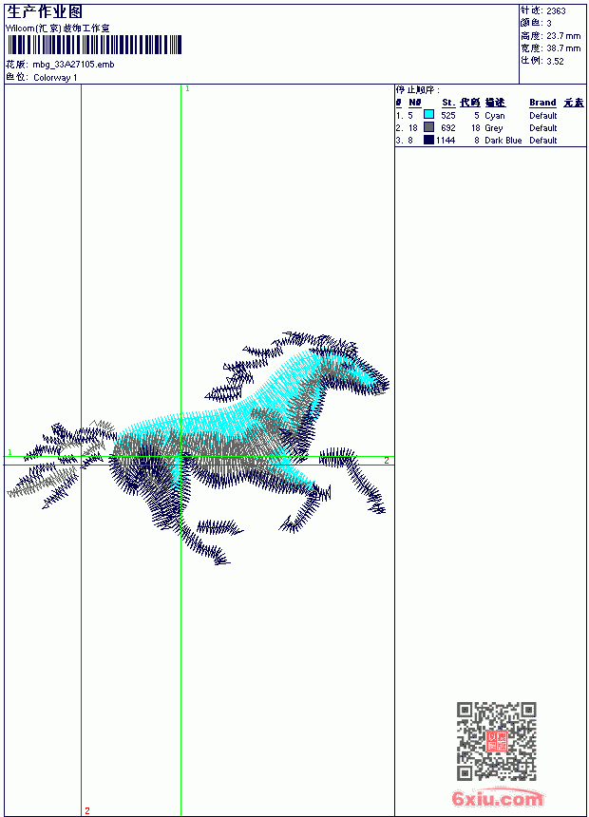Click the barcode under the studio name
Screen dimensions: 589x817
[x=94, y=45]
